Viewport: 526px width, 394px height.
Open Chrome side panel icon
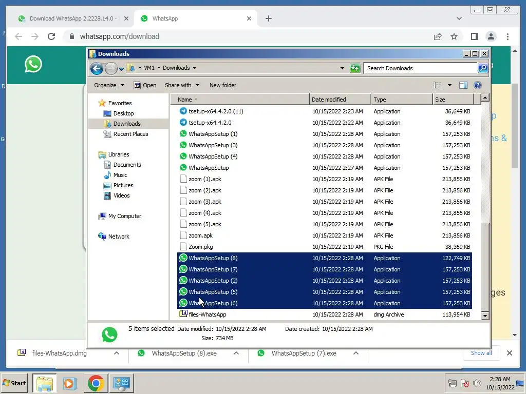pos(474,36)
